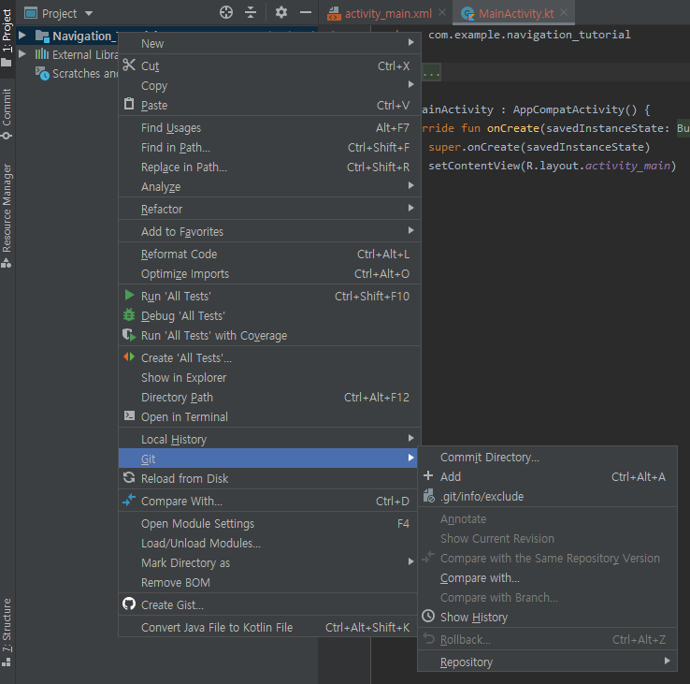Select the highlighted Git menu entry

(268, 458)
